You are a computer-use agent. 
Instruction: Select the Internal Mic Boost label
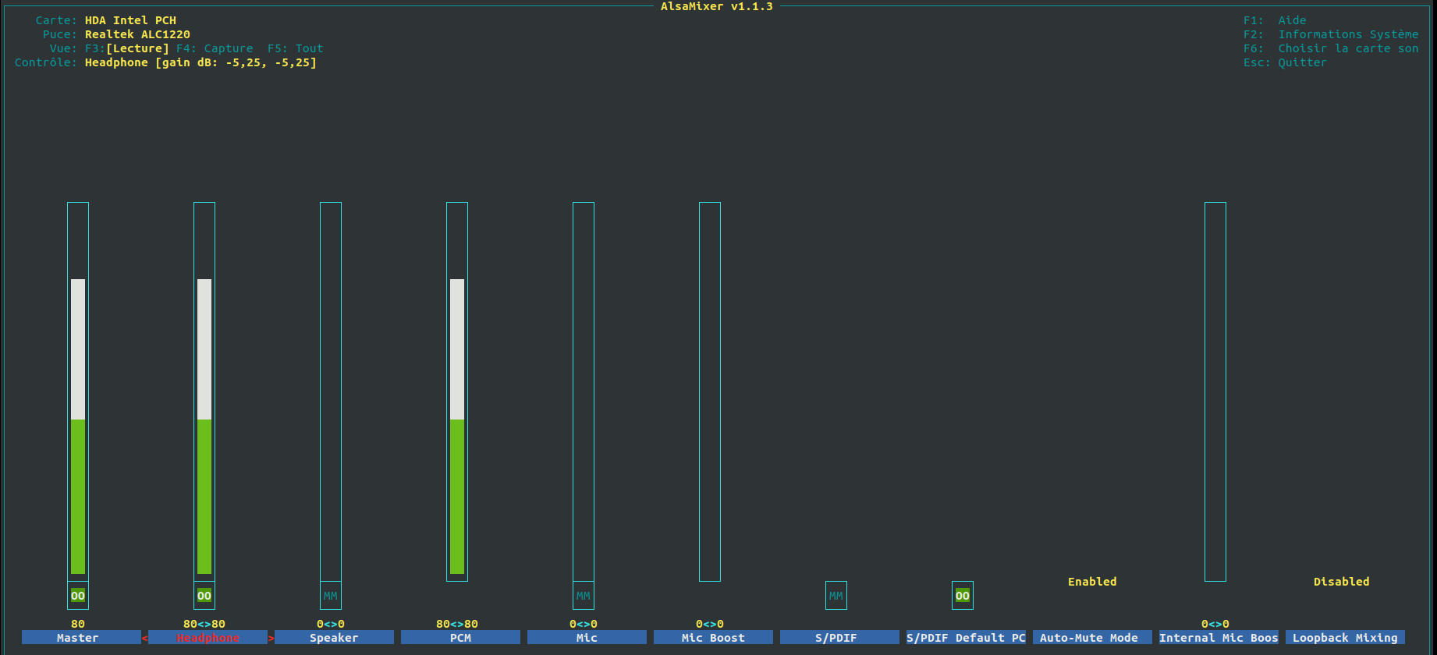click(1219, 638)
